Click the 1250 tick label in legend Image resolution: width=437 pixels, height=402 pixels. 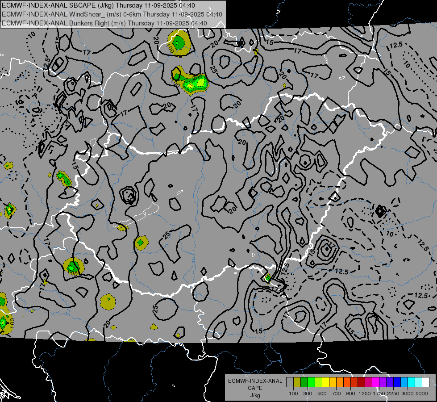pos(365,394)
